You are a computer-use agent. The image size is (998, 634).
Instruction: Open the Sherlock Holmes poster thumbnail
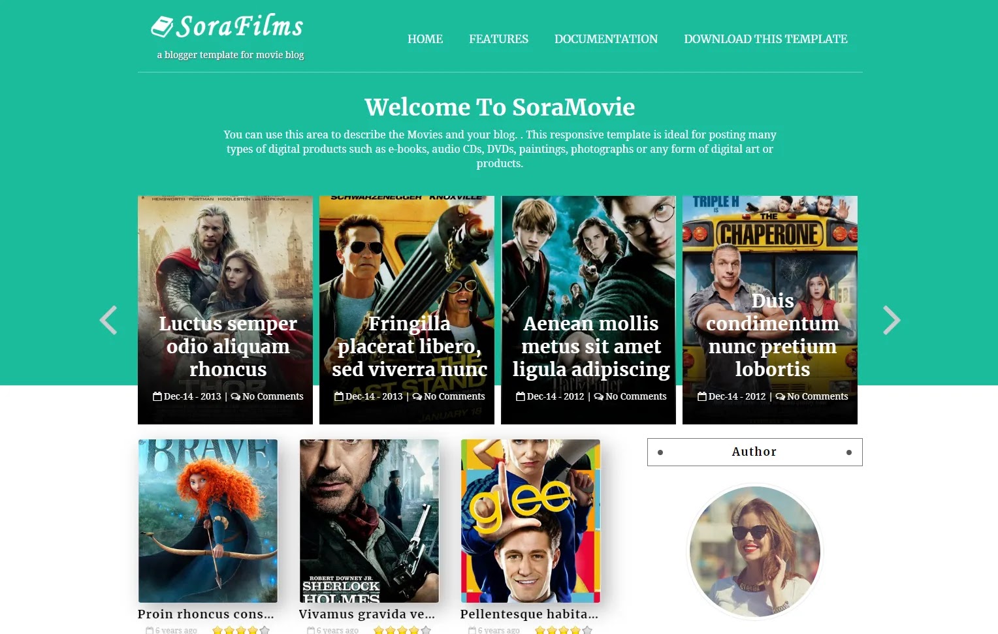coord(369,520)
